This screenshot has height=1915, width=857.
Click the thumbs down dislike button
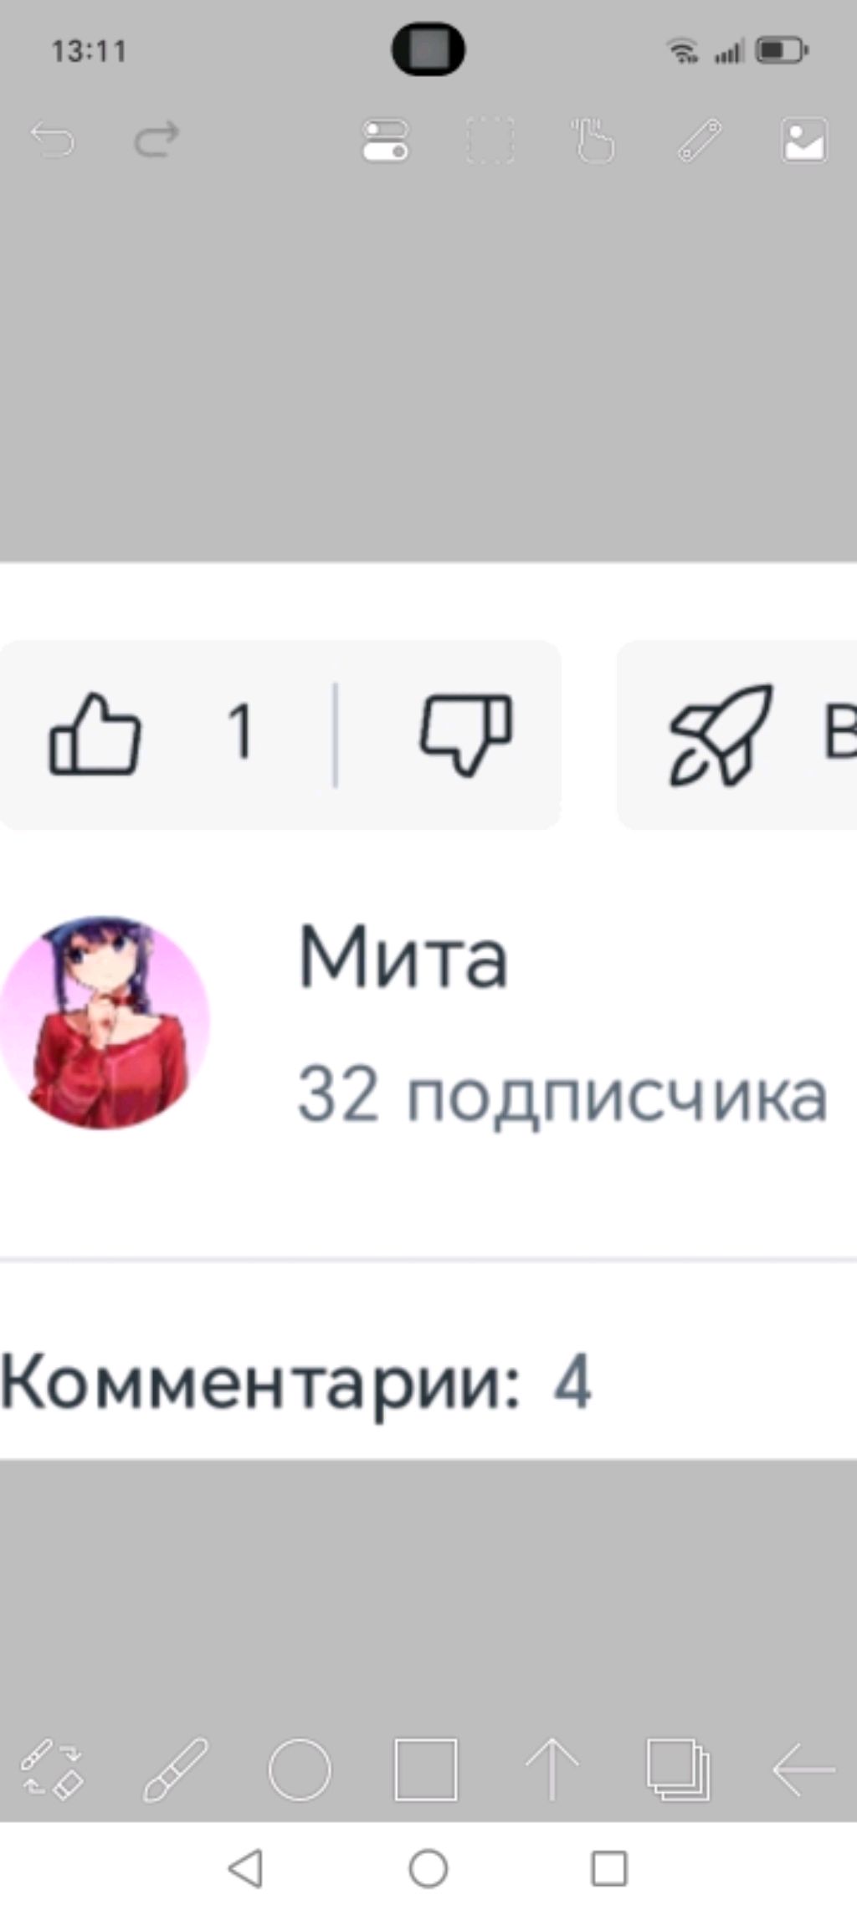click(465, 734)
